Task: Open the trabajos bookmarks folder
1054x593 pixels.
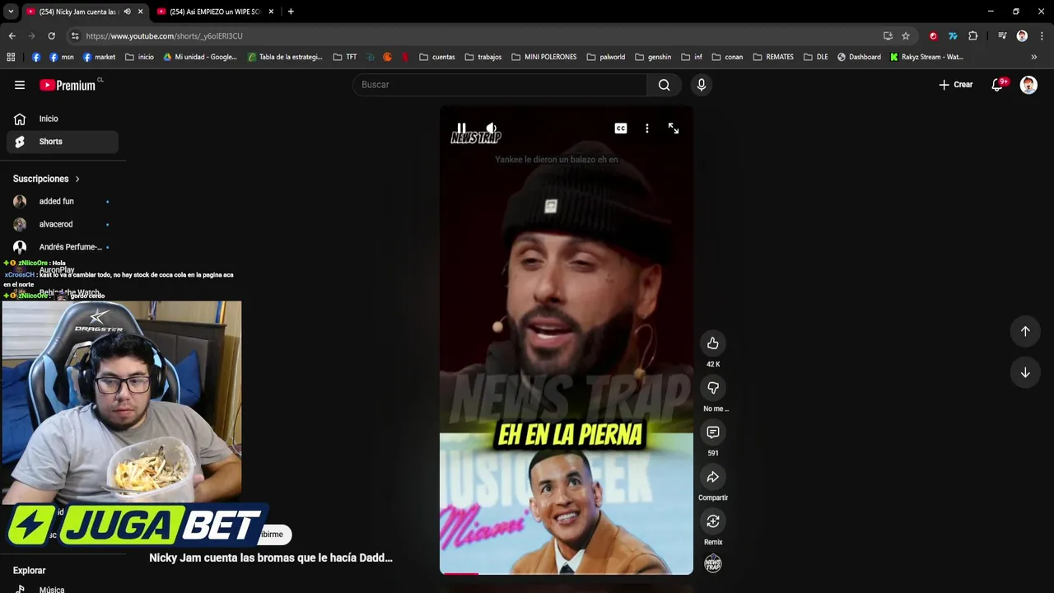Action: 483,57
